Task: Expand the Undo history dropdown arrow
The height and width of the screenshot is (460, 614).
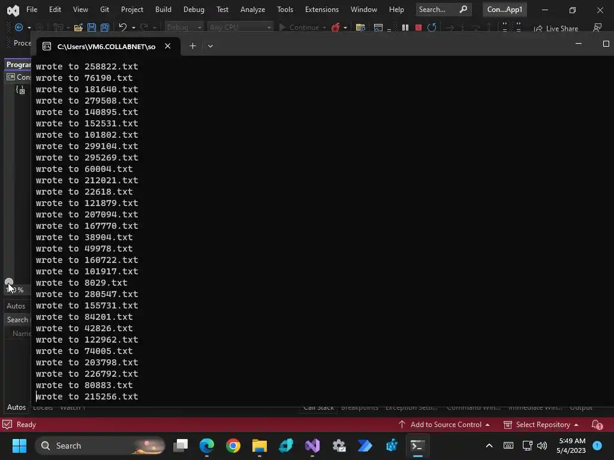Action: 134,28
